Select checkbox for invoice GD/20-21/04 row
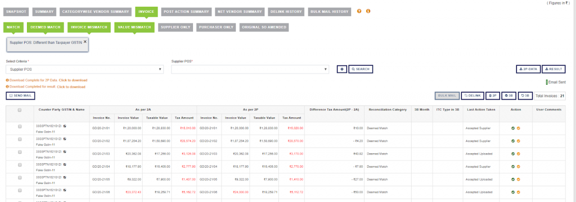576x202 pixels. coord(20,165)
